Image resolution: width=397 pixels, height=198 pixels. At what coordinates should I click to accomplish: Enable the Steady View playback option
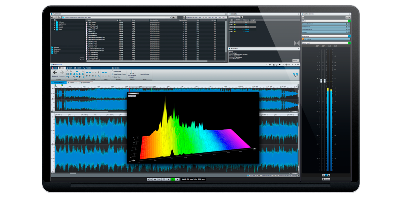tap(113, 71)
